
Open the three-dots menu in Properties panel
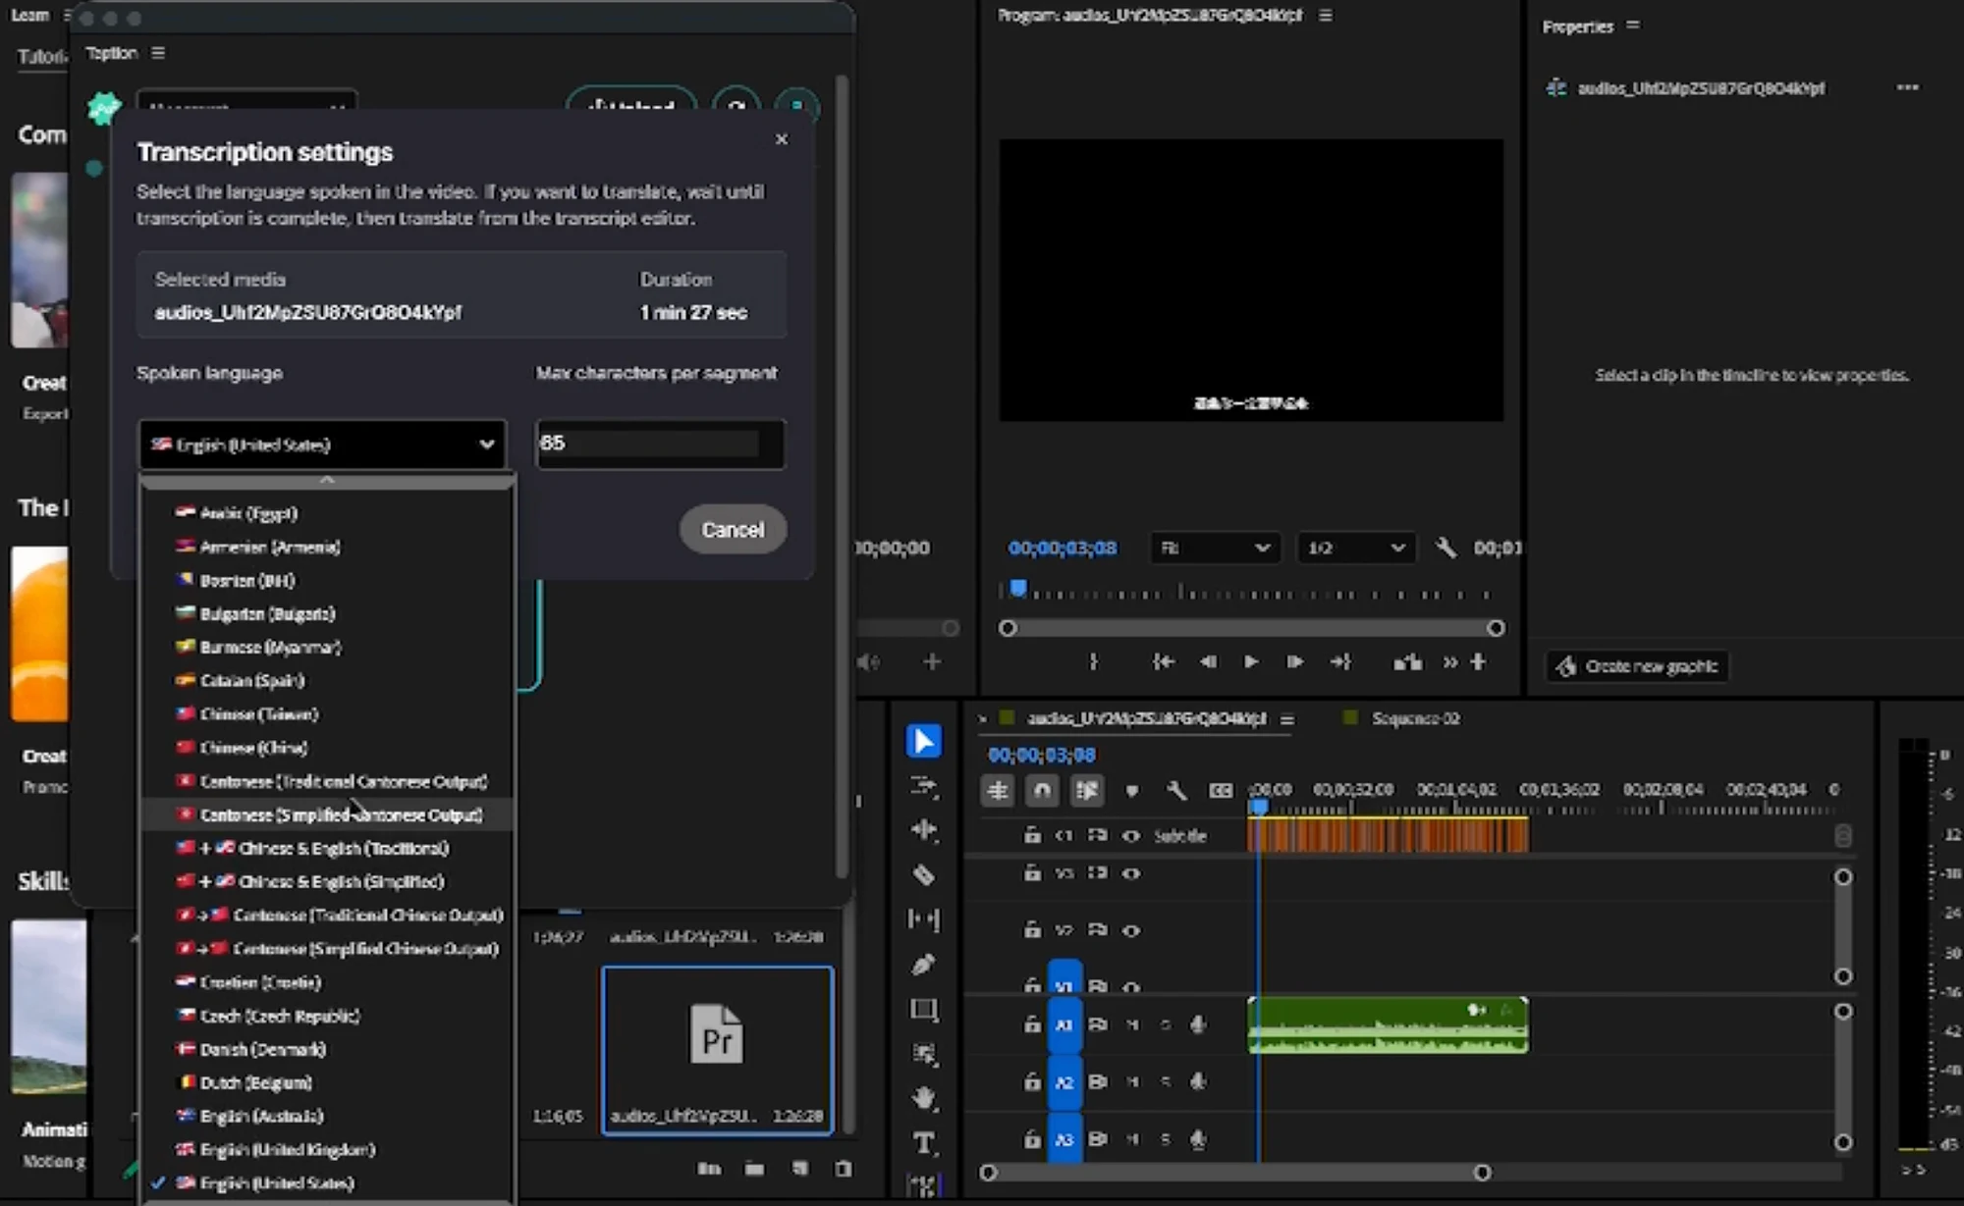tap(1908, 87)
